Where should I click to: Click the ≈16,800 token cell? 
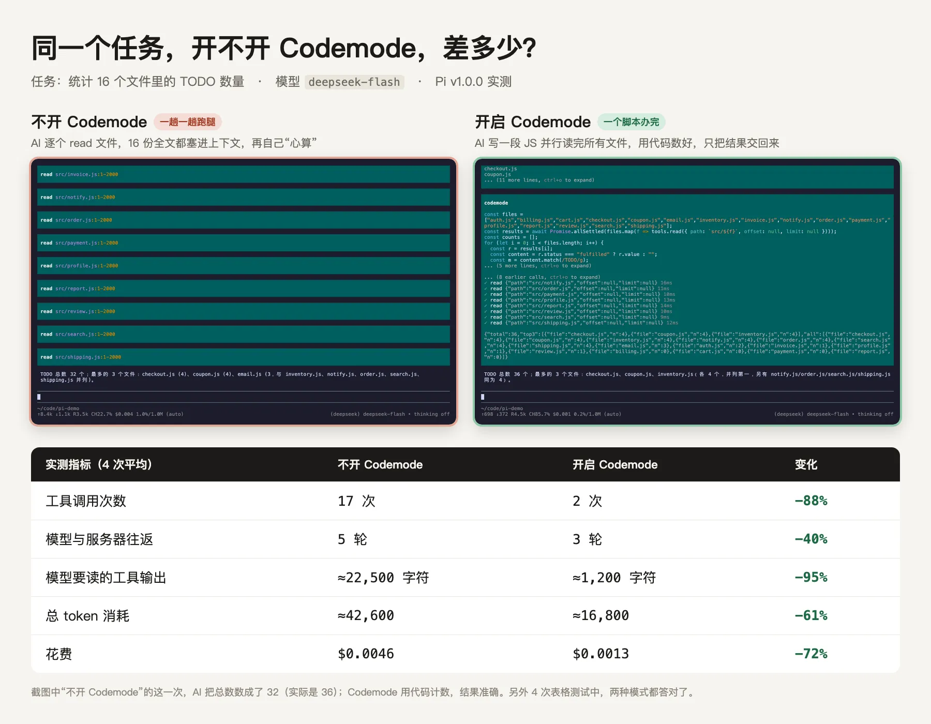[x=600, y=615]
